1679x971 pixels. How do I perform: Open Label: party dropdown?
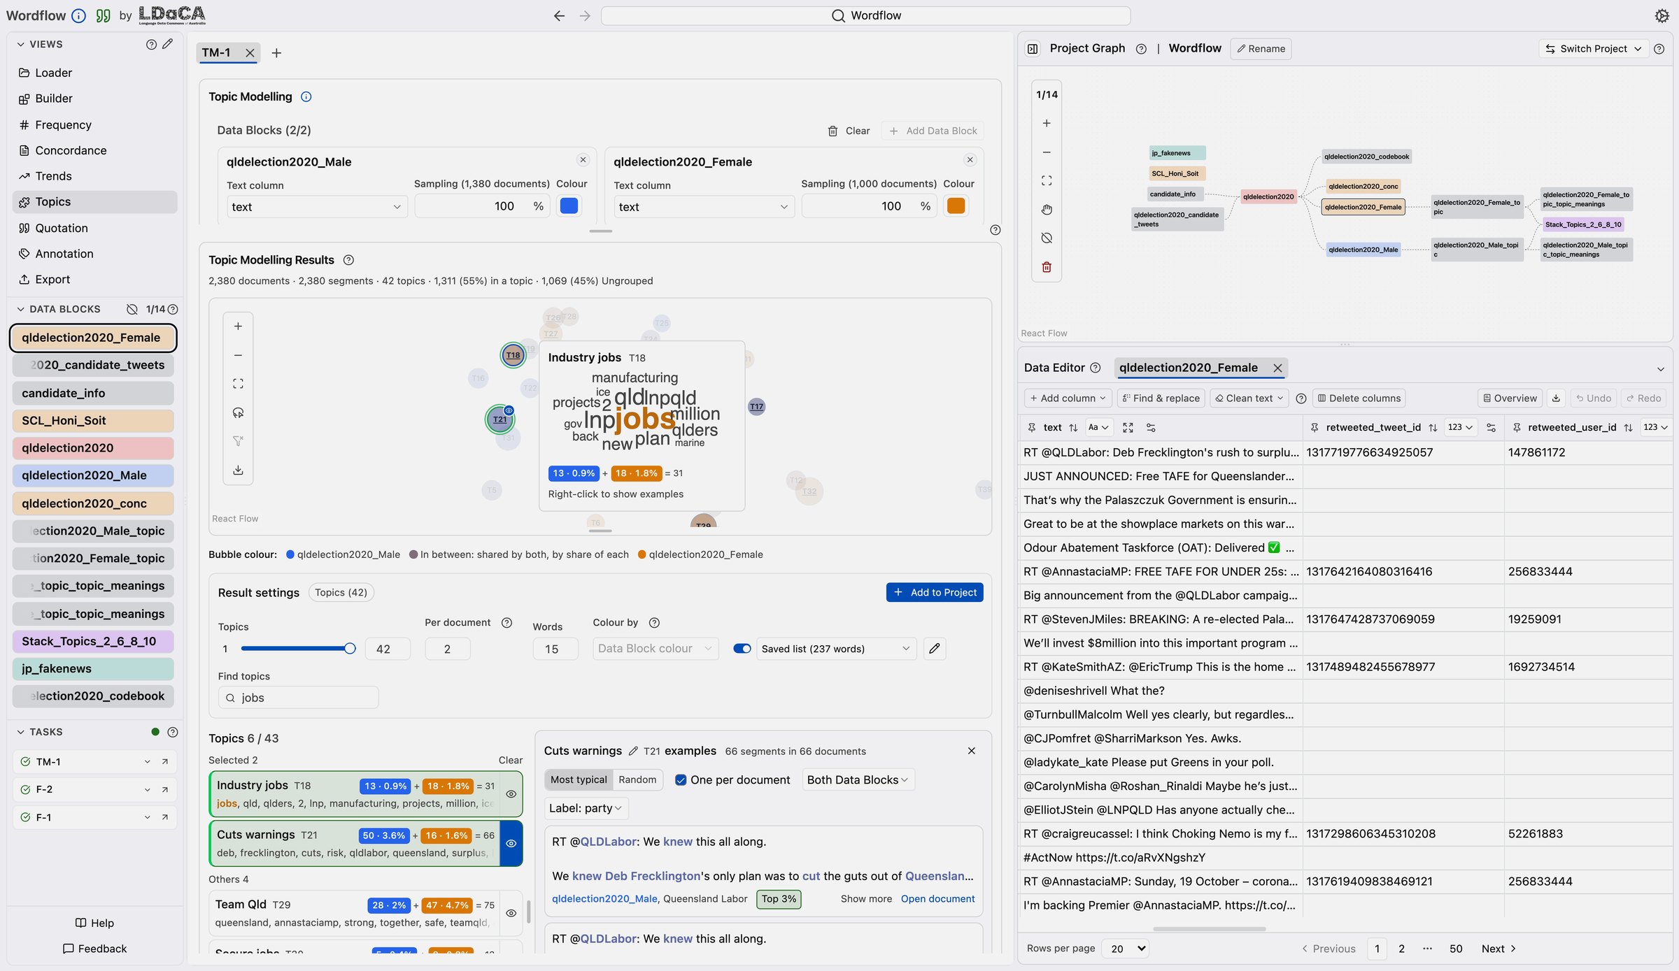coord(586,808)
